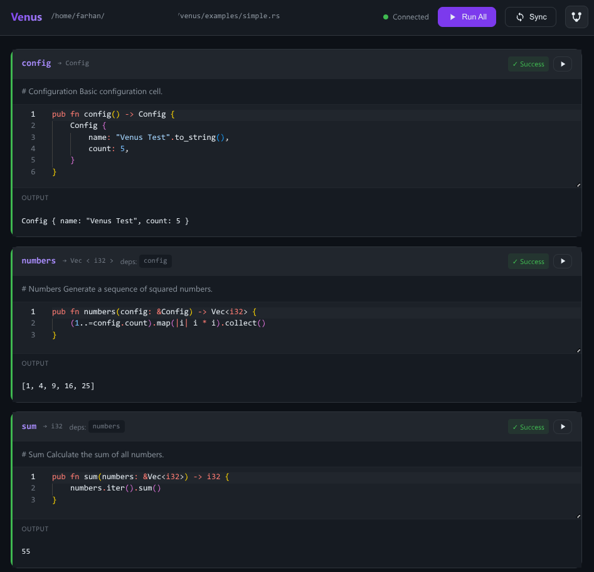Select the numbers cell name heading
This screenshot has height=572, width=594.
[39, 261]
